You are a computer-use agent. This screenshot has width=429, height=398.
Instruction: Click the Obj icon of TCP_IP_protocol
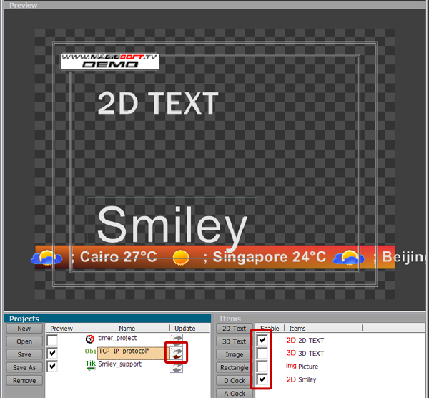tap(90, 351)
